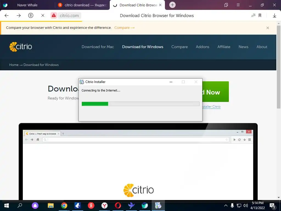Open the Addons navigation item
Image resolution: width=281 pixels, height=211 pixels.
tap(203, 47)
